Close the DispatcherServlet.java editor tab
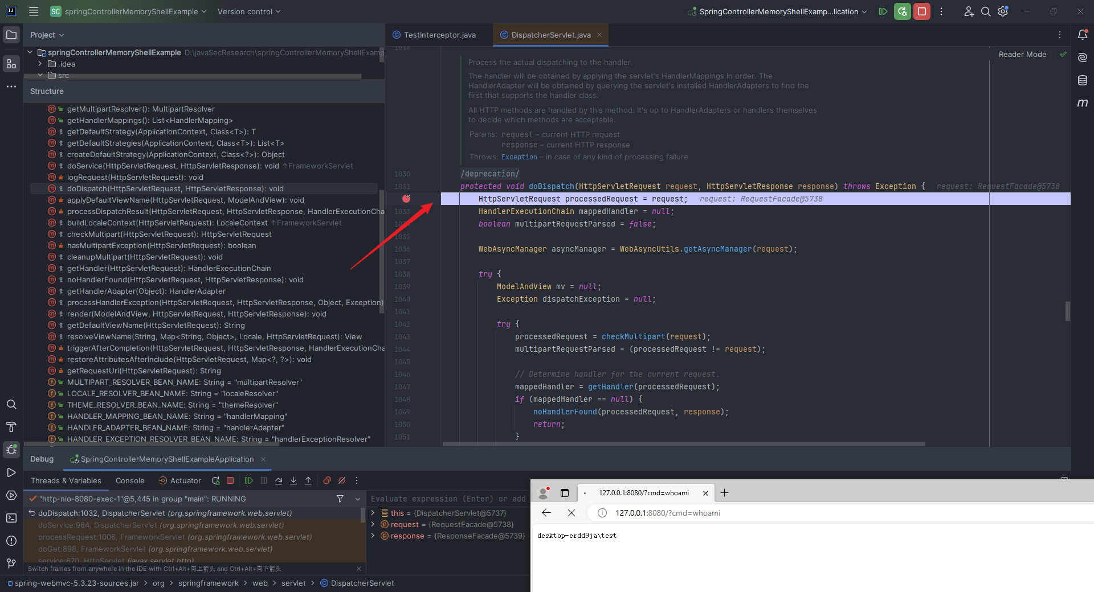Image resolution: width=1094 pixels, height=592 pixels. [x=599, y=35]
